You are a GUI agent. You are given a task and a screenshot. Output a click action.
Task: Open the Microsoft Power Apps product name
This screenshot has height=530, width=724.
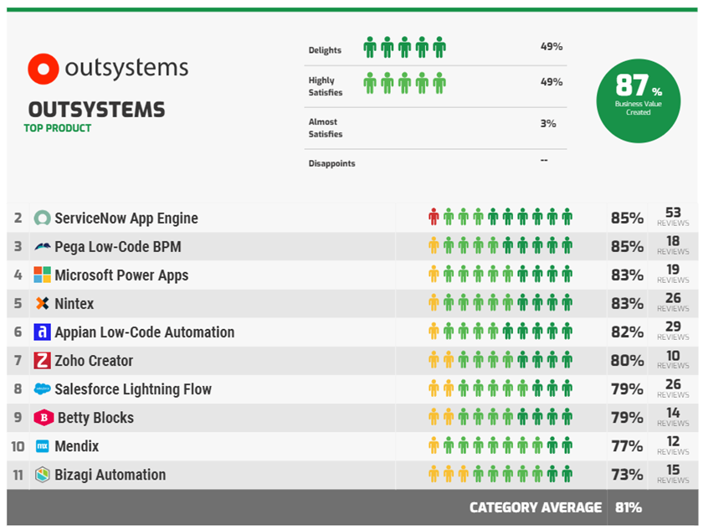[121, 275]
